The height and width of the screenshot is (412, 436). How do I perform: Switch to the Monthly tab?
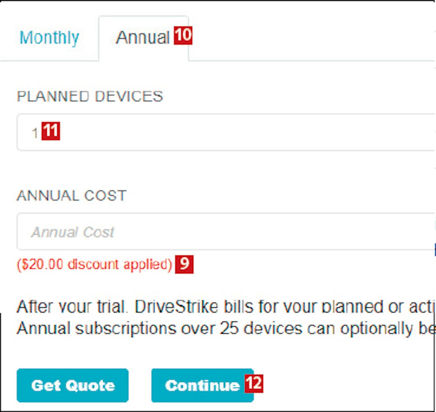pos(49,38)
